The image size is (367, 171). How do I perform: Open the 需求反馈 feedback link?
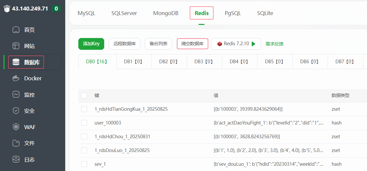tap(274, 44)
